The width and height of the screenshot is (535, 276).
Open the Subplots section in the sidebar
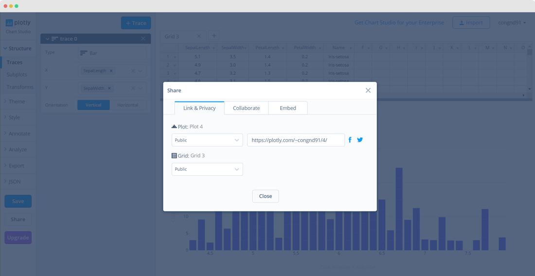(18, 75)
